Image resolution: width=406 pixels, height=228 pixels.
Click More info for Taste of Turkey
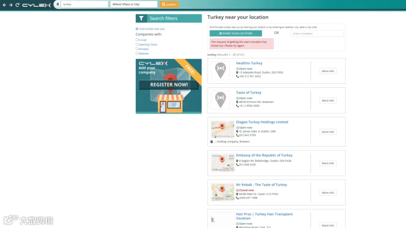(328, 100)
